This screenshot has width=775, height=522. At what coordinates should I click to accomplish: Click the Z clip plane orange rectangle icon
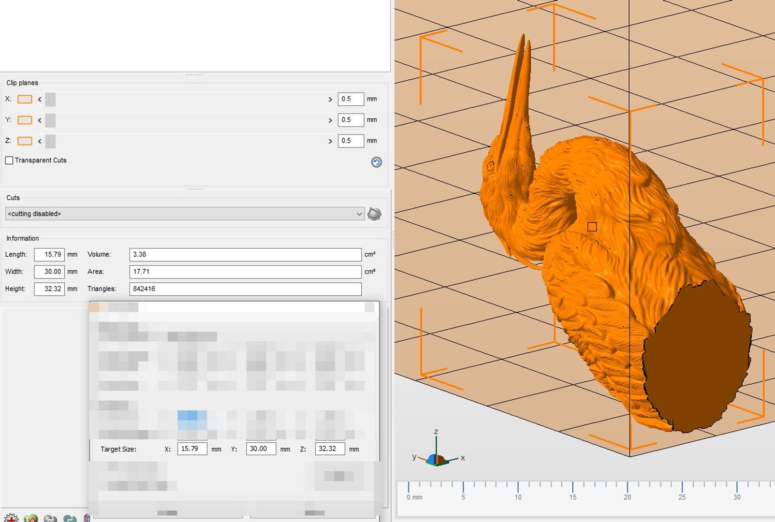click(25, 141)
